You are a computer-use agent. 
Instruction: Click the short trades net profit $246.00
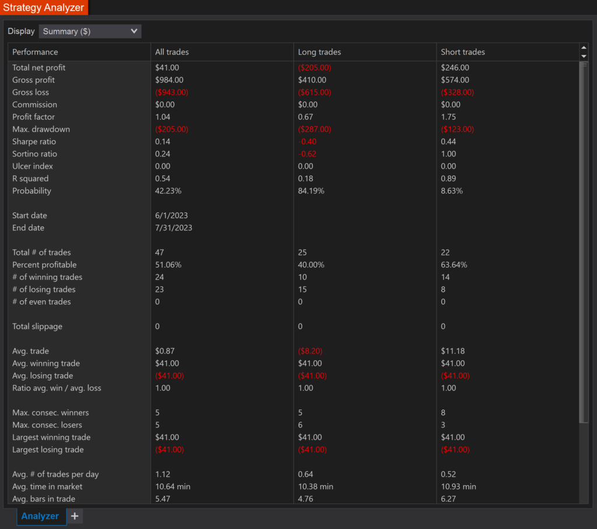click(x=455, y=68)
